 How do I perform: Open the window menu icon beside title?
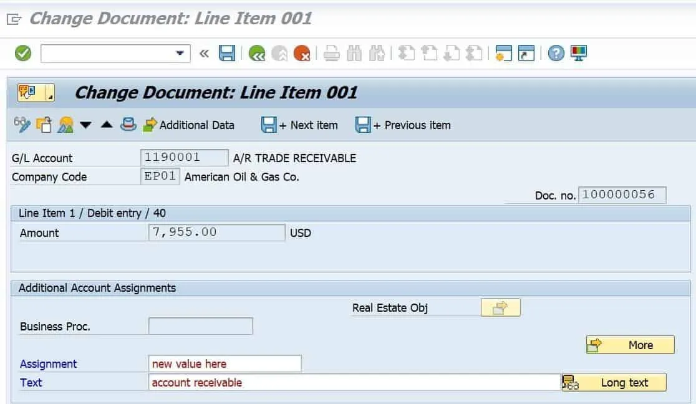point(14,19)
